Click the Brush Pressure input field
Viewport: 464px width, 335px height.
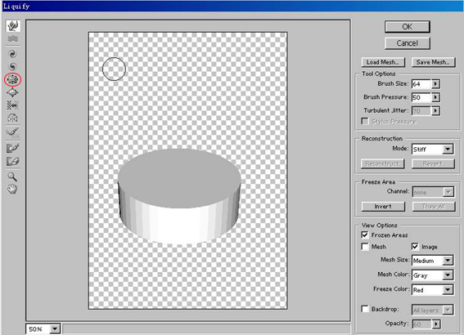tap(421, 97)
